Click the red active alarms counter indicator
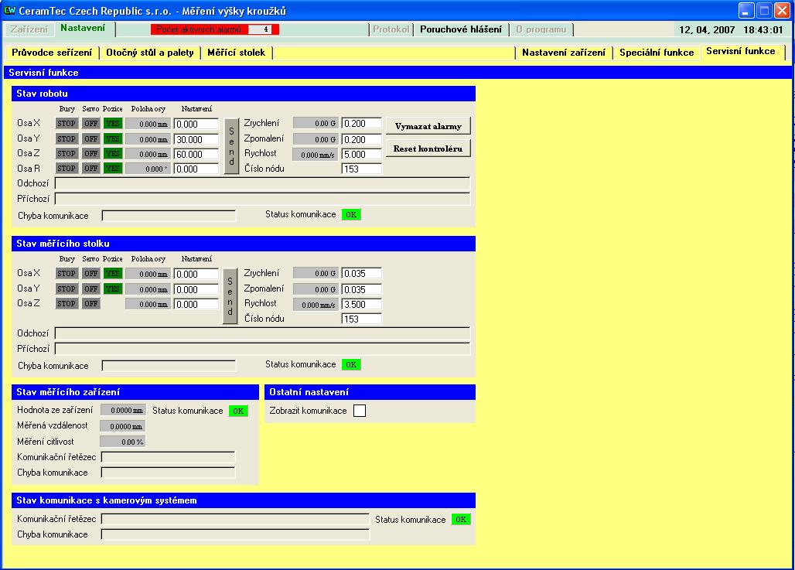Viewport: 795px width, 570px height. [x=214, y=29]
